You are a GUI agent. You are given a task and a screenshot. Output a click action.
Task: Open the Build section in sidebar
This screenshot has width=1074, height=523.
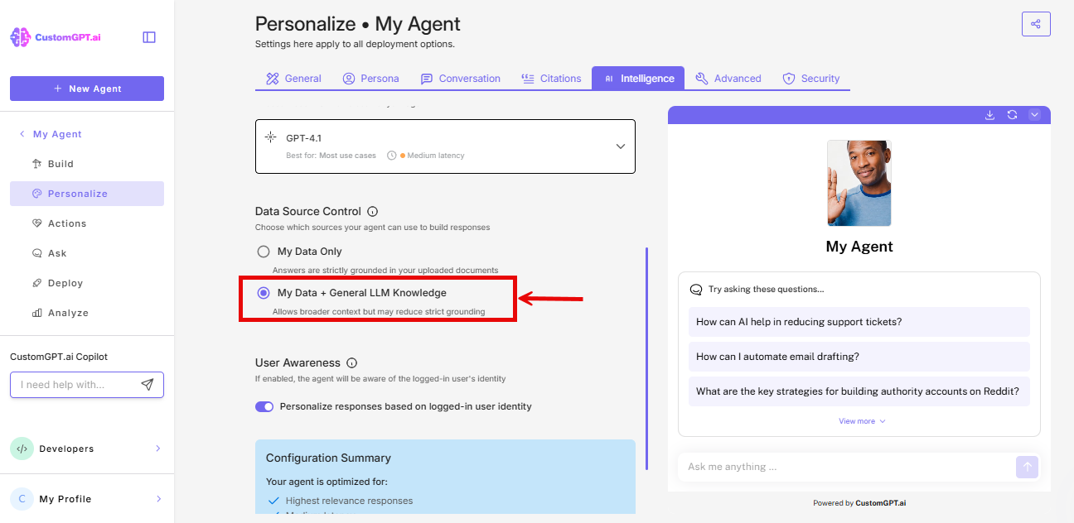[61, 163]
